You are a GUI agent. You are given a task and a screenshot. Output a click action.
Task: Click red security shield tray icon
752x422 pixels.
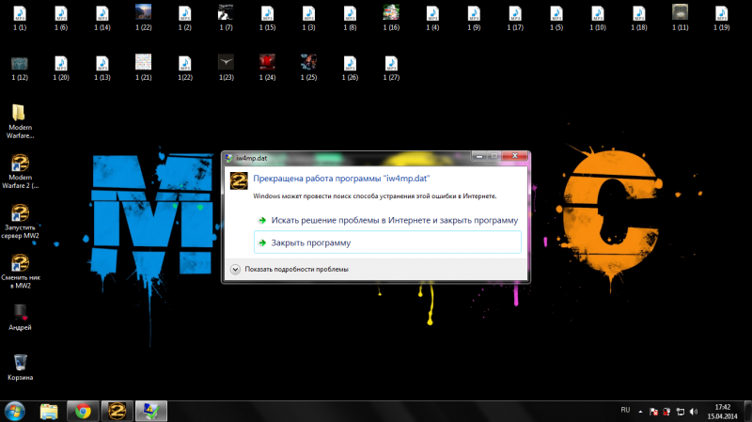point(666,412)
